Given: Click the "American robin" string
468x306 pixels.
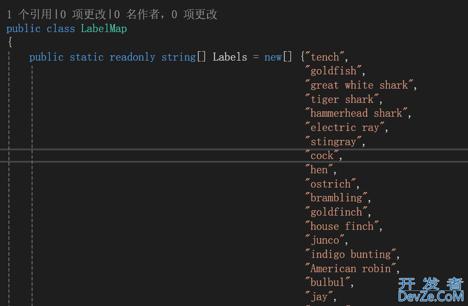Looking at the screenshot, I should (351, 269).
